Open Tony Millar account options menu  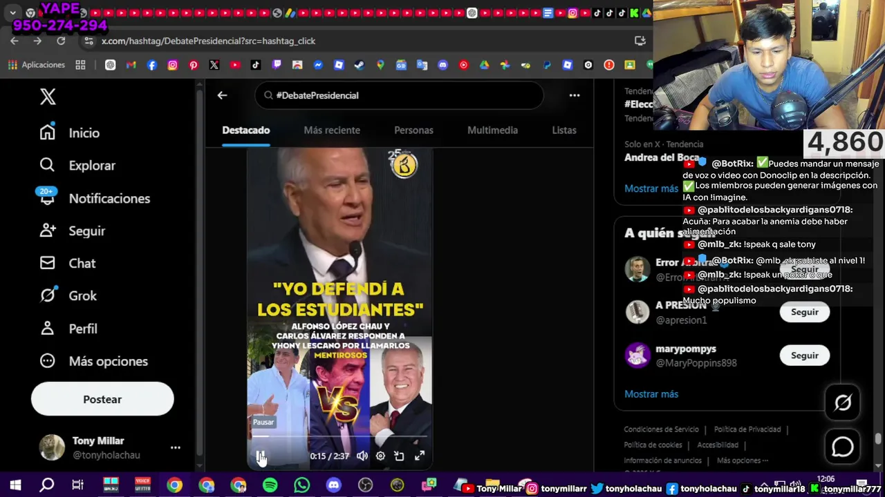point(176,447)
